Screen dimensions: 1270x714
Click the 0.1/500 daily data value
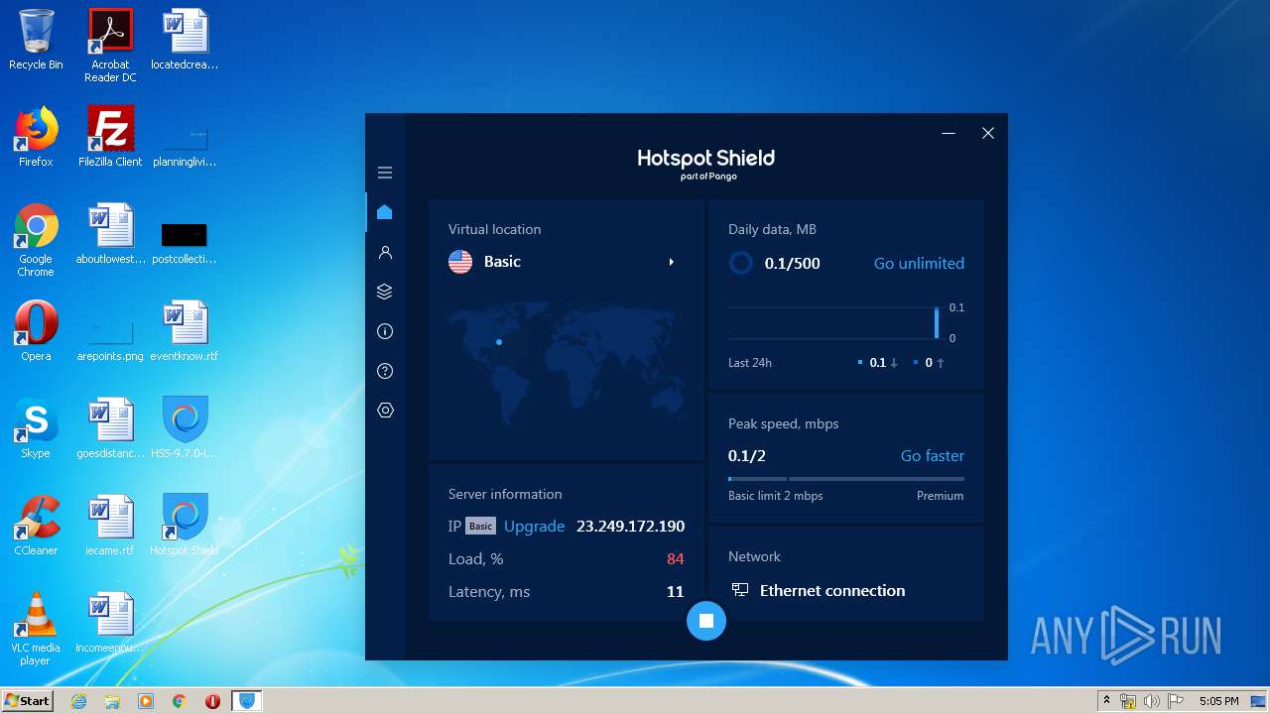(x=792, y=264)
